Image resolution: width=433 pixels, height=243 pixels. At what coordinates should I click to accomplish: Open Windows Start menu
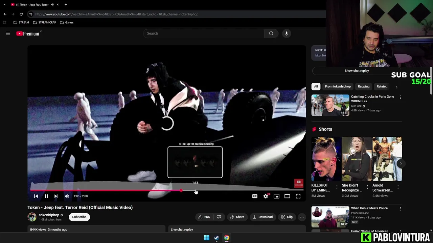point(207,238)
